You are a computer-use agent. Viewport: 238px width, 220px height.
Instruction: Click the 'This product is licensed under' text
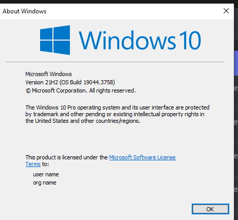(66, 157)
